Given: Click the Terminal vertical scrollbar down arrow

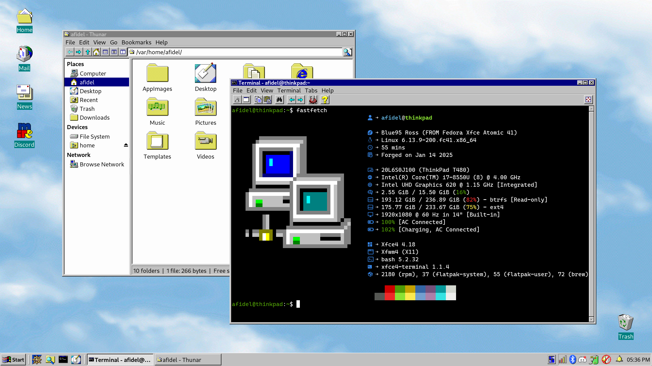Looking at the screenshot, I should tap(591, 319).
